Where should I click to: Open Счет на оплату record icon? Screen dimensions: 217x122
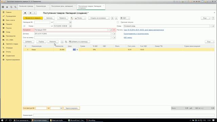tap(115, 38)
